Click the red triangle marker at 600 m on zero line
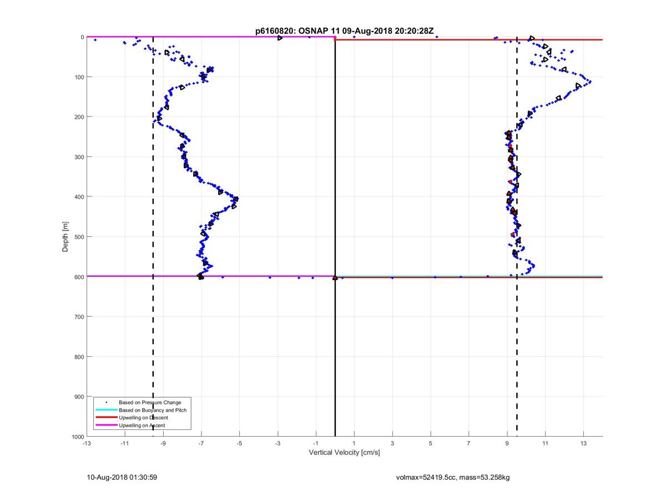The width and height of the screenshot is (666, 491). [335, 277]
